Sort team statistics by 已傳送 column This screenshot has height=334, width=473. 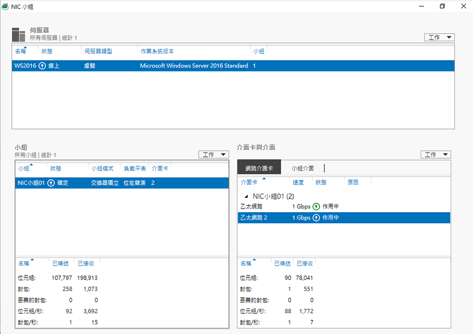click(x=61, y=264)
